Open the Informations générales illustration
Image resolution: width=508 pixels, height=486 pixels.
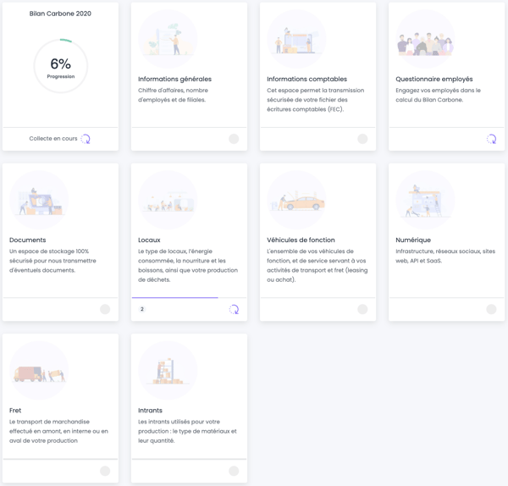[x=168, y=39]
